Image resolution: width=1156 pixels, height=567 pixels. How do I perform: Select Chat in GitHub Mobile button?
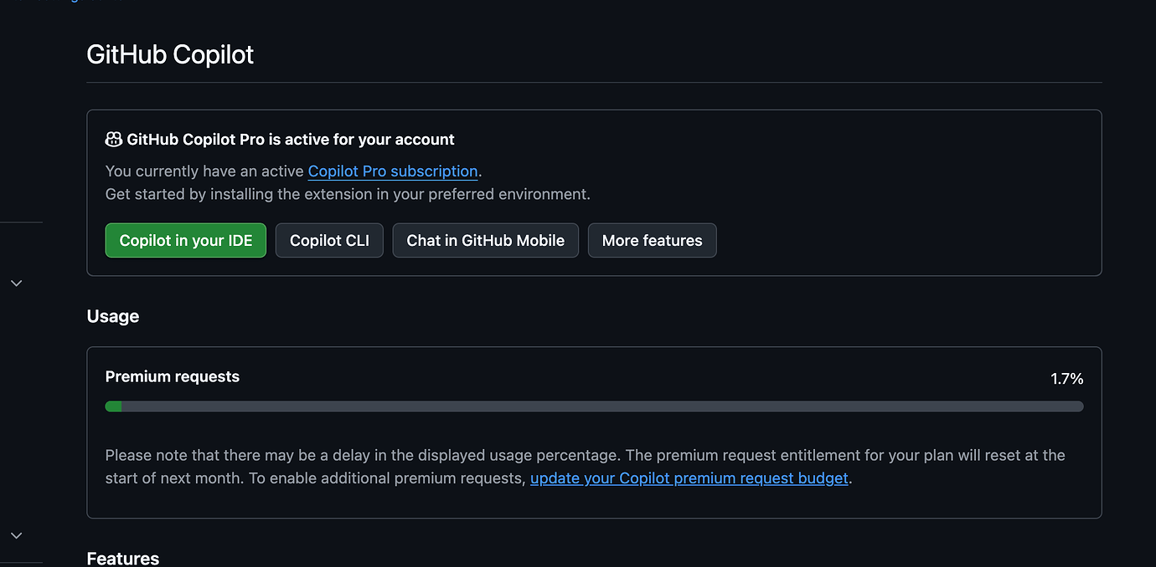tap(486, 240)
